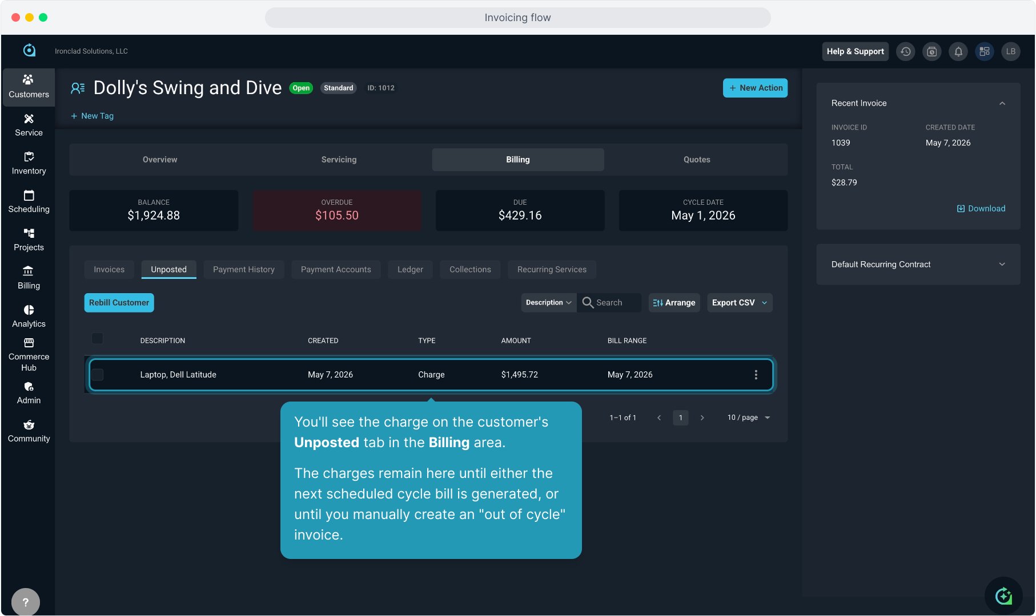Select the Unposted sub-tab
The width and height of the screenshot is (1036, 616).
click(x=168, y=269)
